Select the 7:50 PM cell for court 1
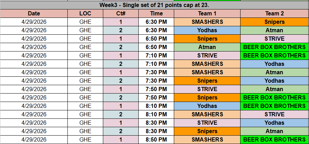Screen dimensions: 309x144 pyautogui.click(x=156, y=89)
